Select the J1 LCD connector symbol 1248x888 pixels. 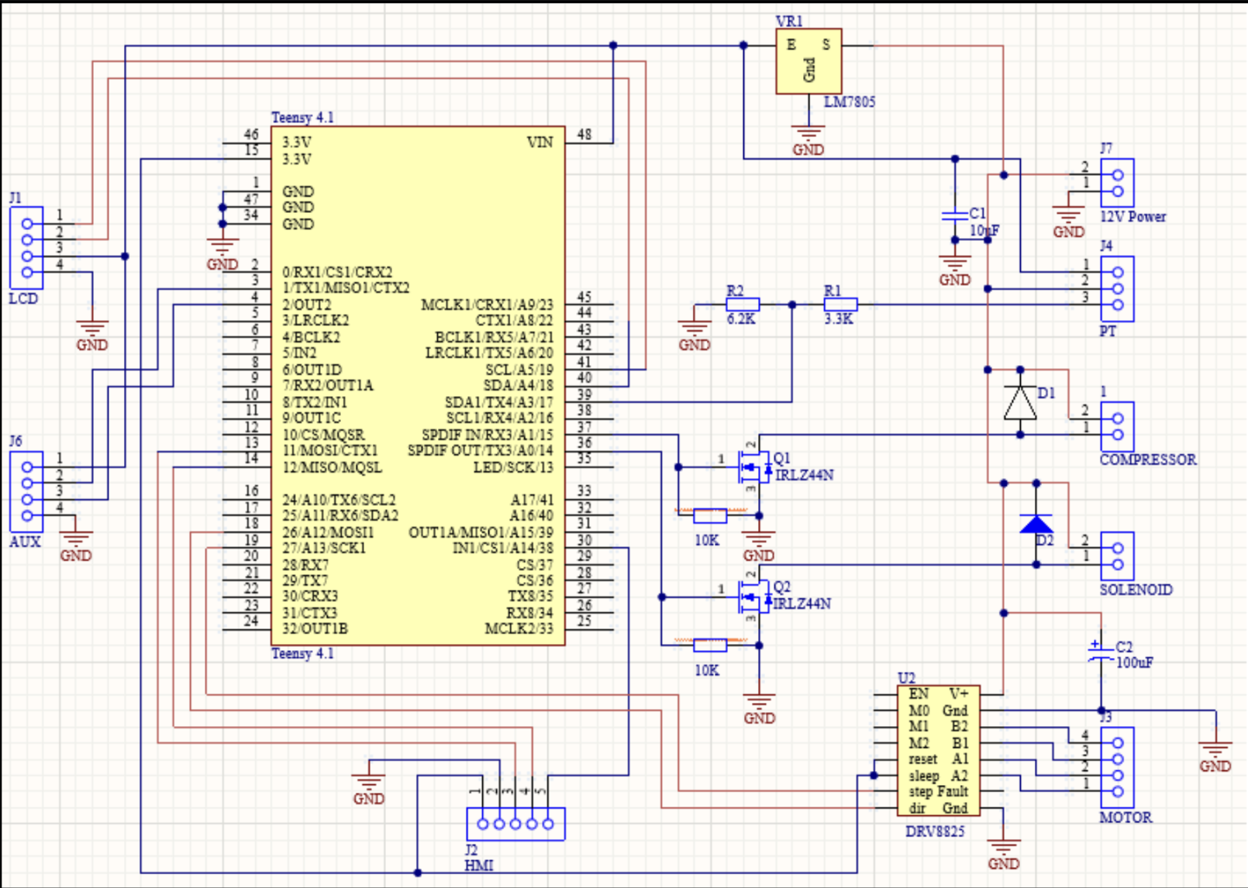[26, 248]
